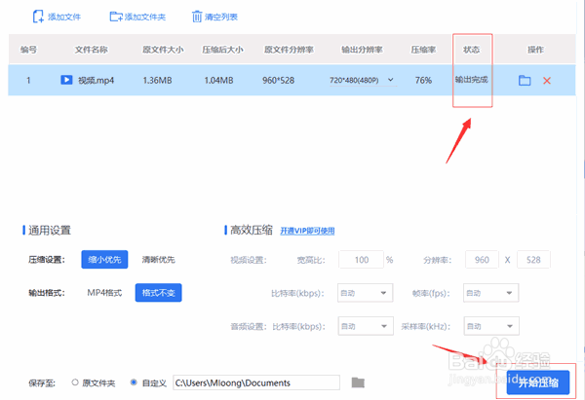Click the 压缩后大小 column header
585x400 pixels.
click(222, 50)
